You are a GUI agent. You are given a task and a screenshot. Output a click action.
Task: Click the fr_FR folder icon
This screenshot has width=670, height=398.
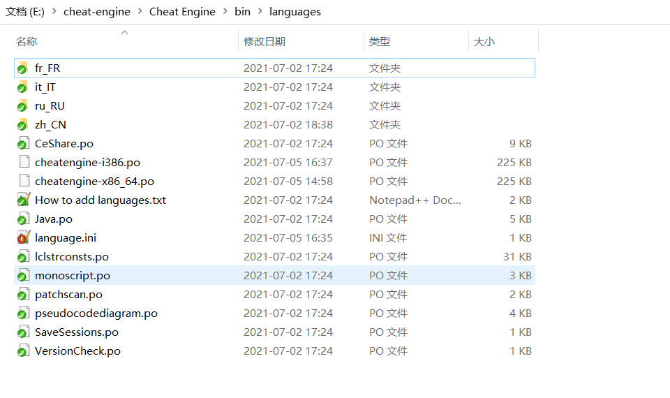click(23, 68)
